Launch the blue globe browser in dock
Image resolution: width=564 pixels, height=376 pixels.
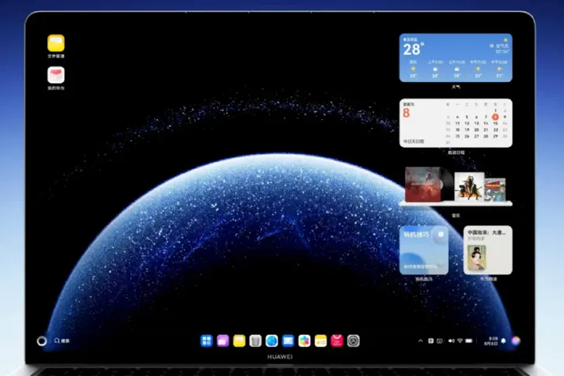[272, 341]
